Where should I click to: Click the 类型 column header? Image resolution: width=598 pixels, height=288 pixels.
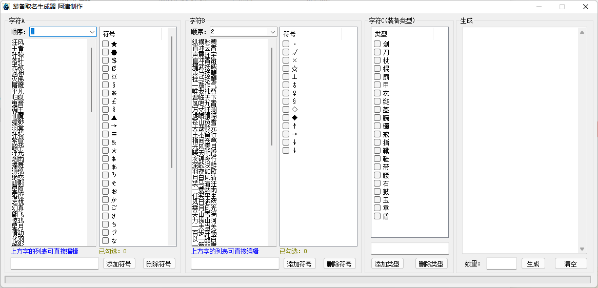pyautogui.click(x=403, y=34)
